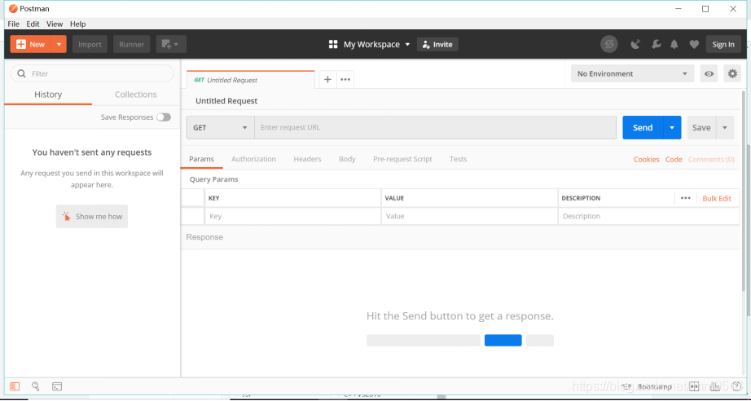Click the Value input cell
Image resolution: width=751 pixels, height=401 pixels.
tap(470, 216)
